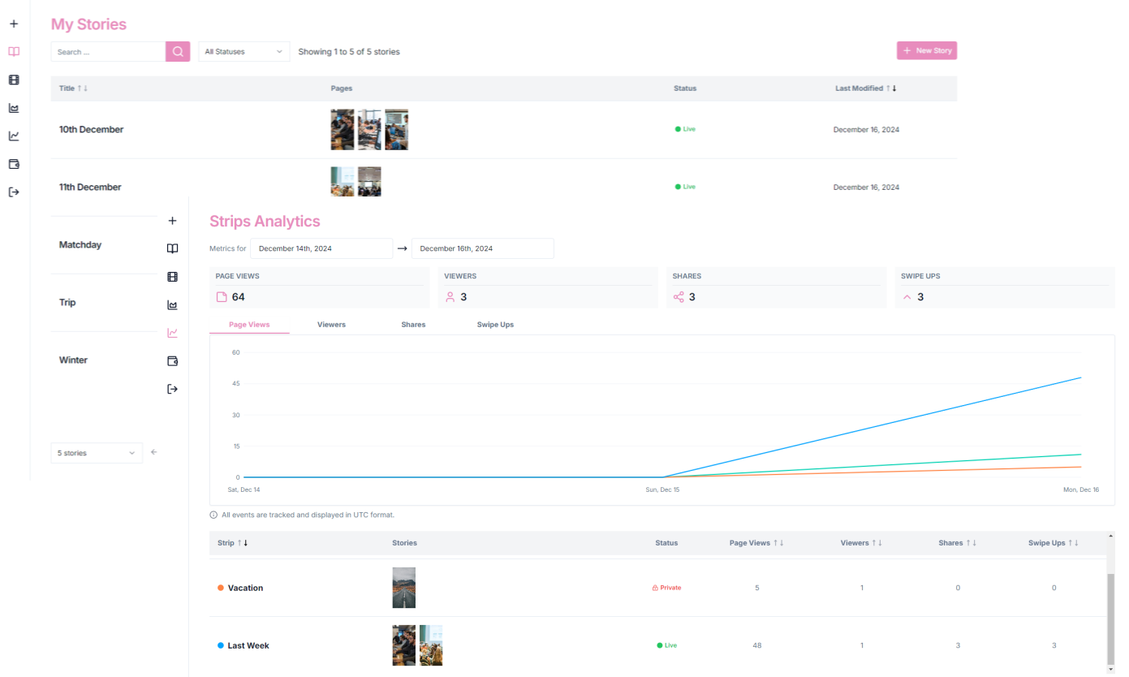The height and width of the screenshot is (677, 1129).
Task: Click the plus icon in the Strips Analytics sidebar
Action: 172,221
